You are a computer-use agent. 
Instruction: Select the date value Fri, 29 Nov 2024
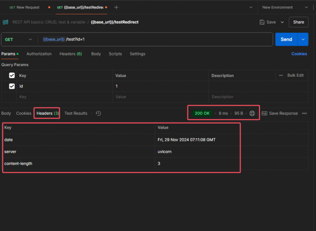pos(186,140)
